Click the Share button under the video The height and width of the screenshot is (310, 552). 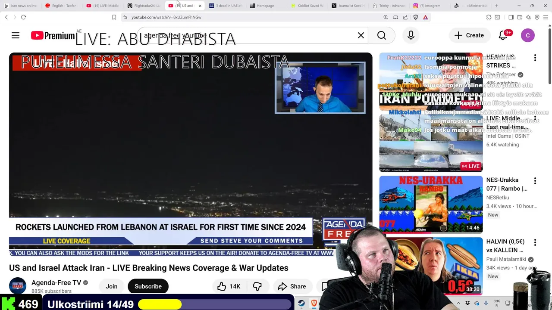click(292, 286)
